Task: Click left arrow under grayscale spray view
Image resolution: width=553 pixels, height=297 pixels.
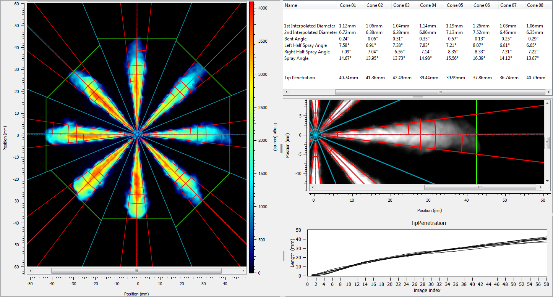Action: pos(313,187)
